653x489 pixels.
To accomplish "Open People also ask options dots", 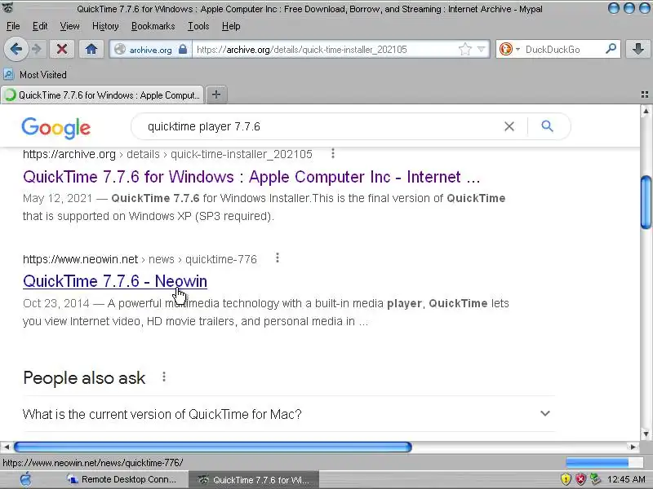I will point(164,377).
